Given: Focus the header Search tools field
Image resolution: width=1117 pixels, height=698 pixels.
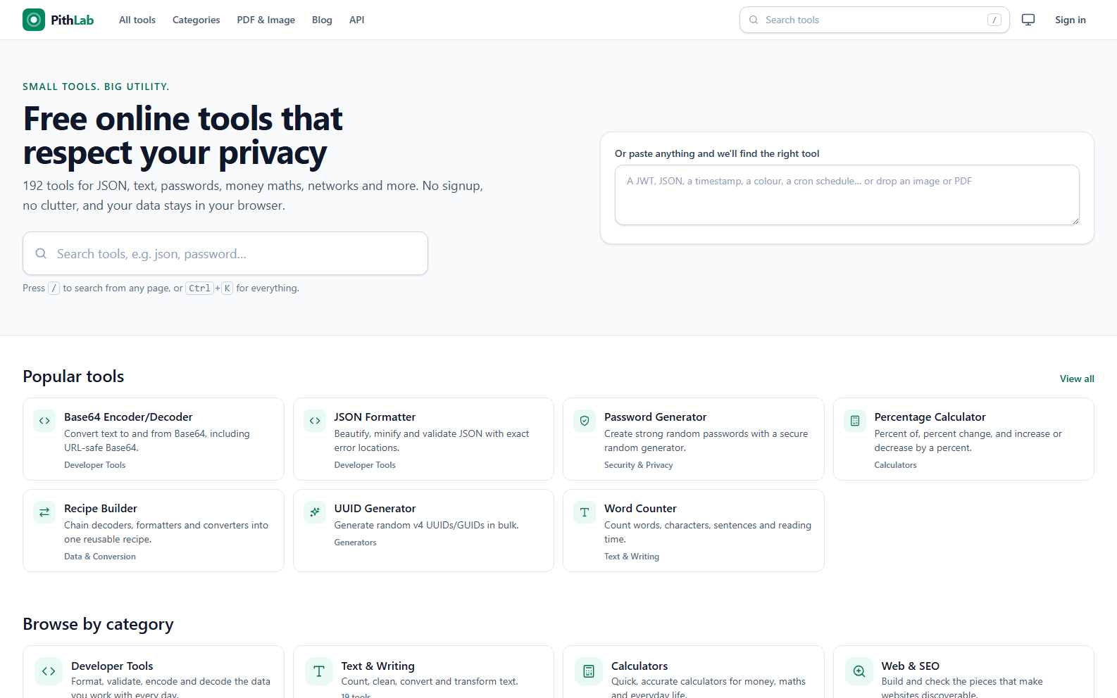Looking at the screenshot, I should tap(875, 20).
